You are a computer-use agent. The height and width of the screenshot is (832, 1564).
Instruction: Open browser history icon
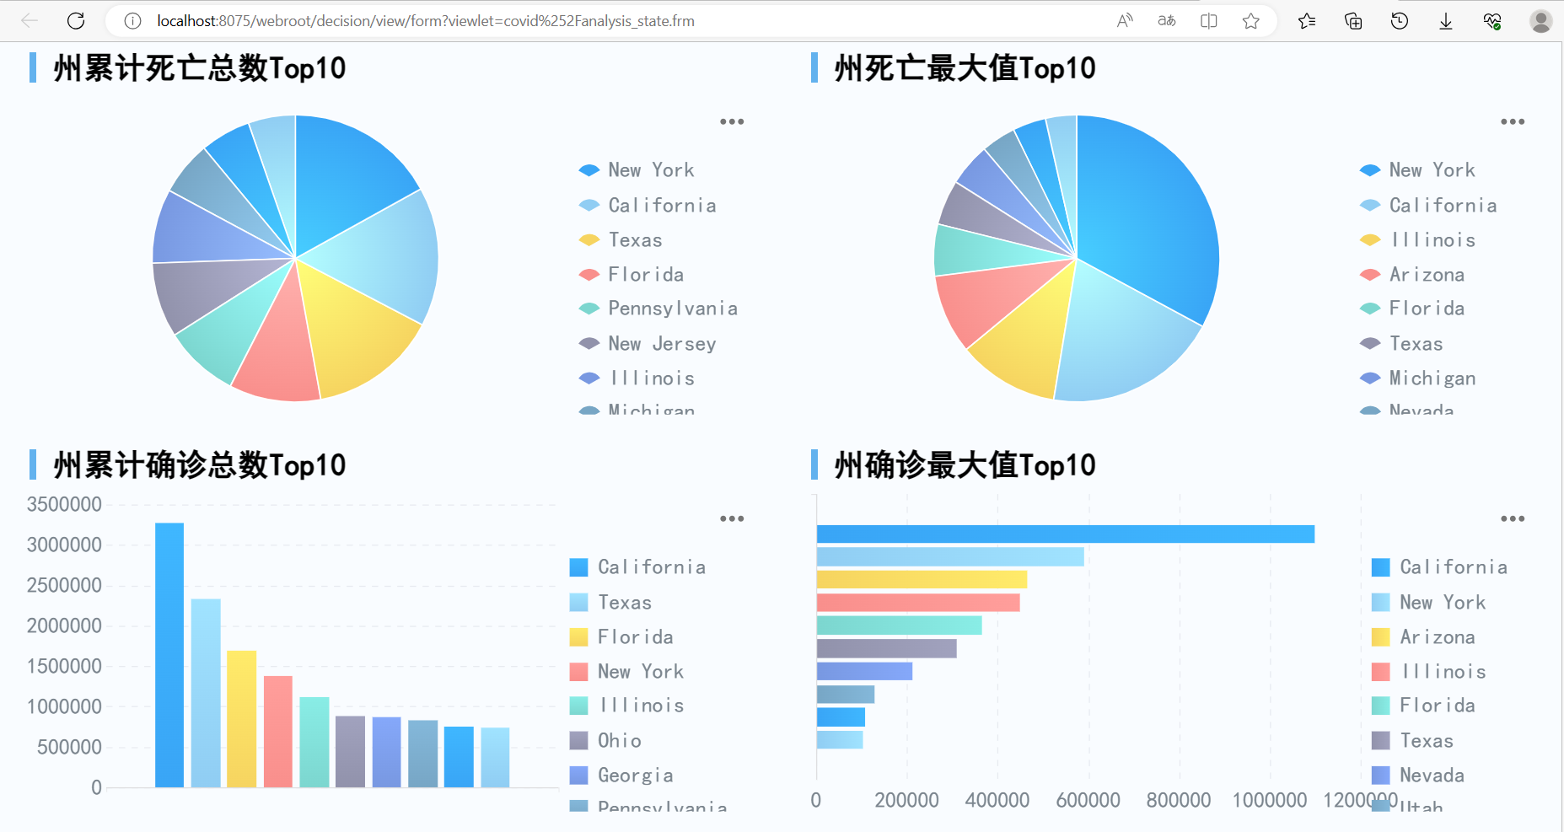coord(1400,21)
